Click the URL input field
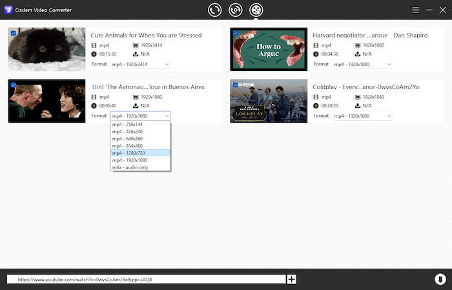The height and width of the screenshot is (290, 452). coord(147,279)
